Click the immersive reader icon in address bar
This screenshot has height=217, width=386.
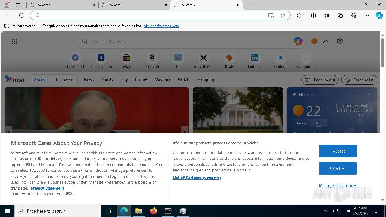click(x=271, y=15)
